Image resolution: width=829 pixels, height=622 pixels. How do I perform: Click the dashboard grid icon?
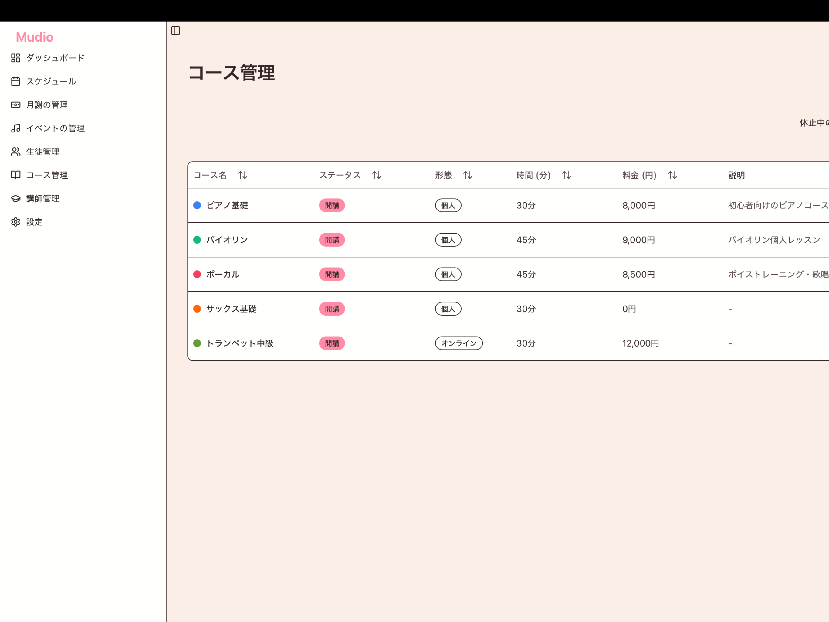(15, 58)
